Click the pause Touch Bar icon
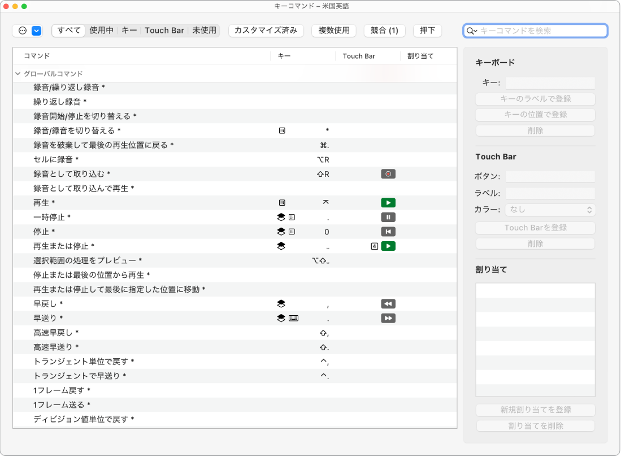This screenshot has width=621, height=457. (x=388, y=217)
